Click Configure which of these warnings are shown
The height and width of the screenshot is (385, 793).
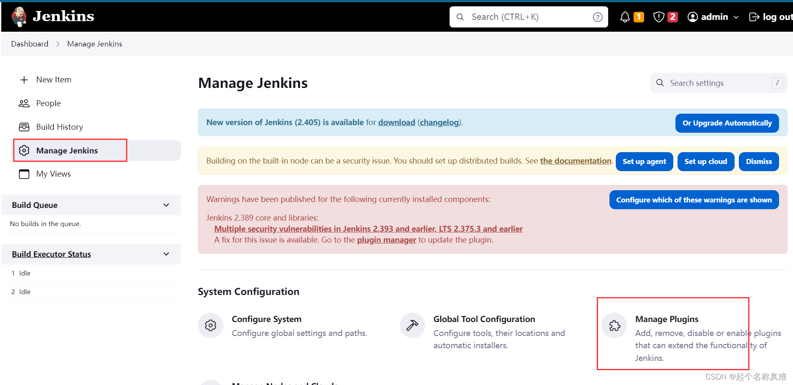coord(694,200)
